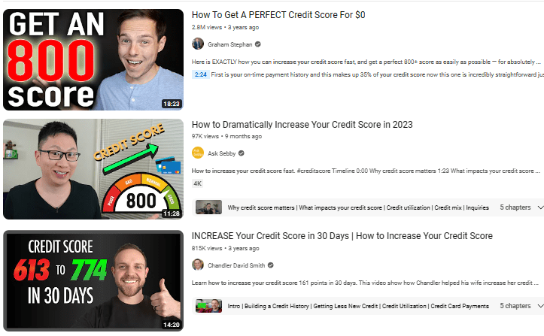Select the 4K quality badge
This screenshot has height=336, width=544.
pyautogui.click(x=197, y=183)
